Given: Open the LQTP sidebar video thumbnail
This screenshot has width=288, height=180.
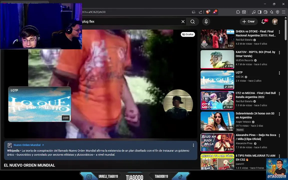Looking at the screenshot, I should click(217, 80).
